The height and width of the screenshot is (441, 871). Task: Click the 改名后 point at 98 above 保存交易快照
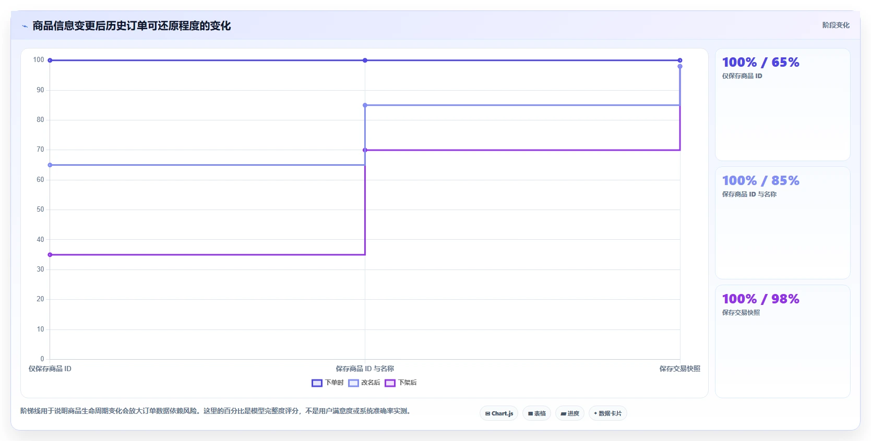pos(680,66)
